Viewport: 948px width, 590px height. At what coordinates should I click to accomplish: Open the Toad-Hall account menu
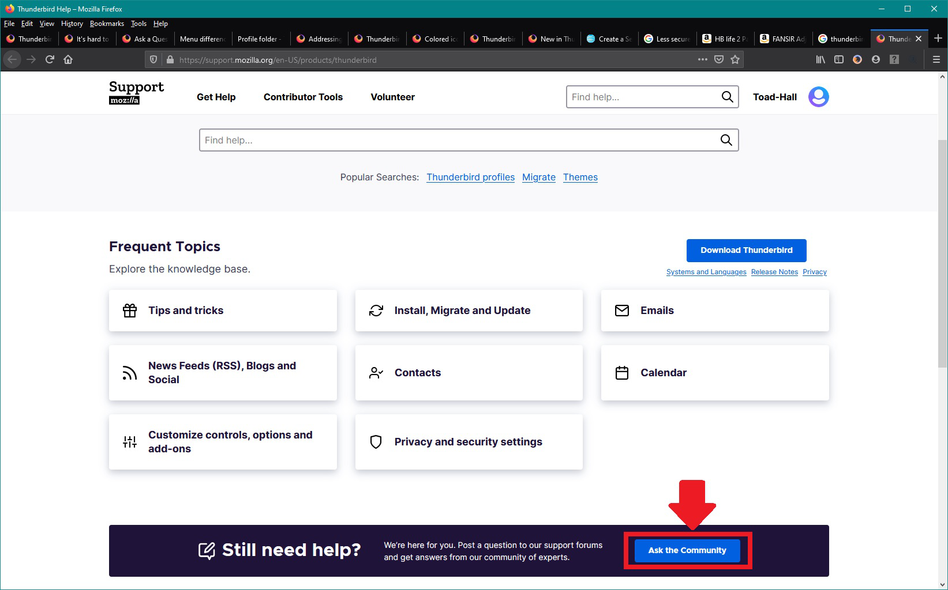point(775,97)
